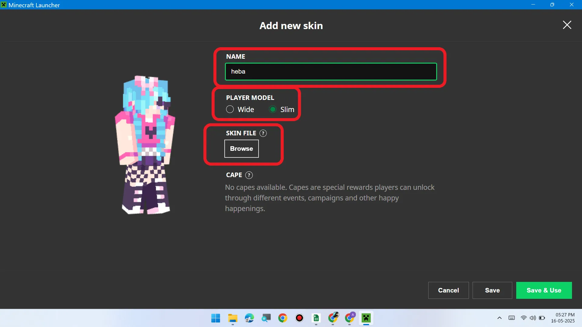Click the skin character preview model
The width and height of the screenshot is (582, 327).
(x=145, y=145)
